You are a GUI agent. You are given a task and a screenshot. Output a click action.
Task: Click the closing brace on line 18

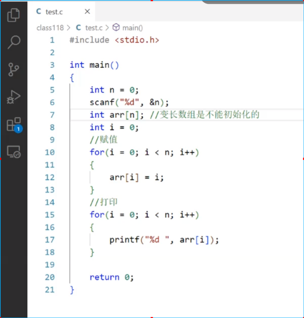(x=92, y=253)
